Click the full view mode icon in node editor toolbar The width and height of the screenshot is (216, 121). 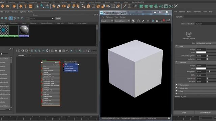[60, 51]
